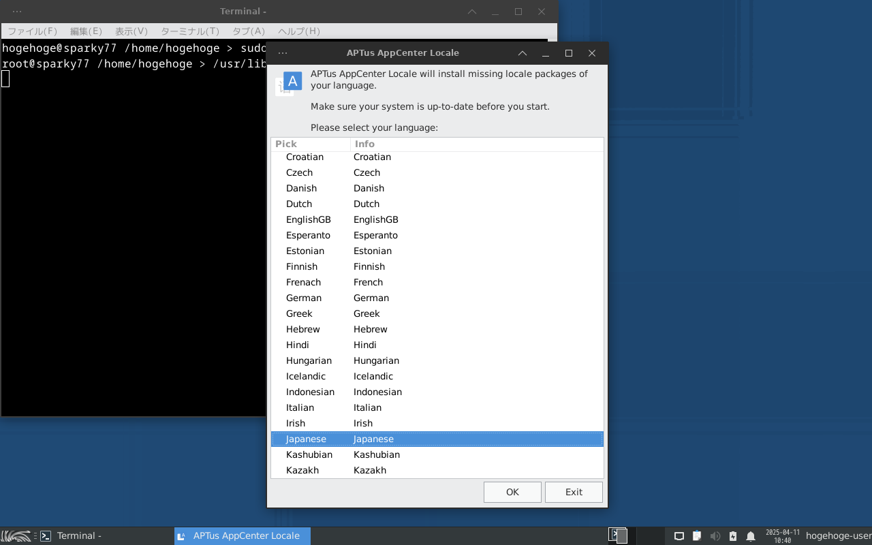Screen dimensions: 872x545
Task: Sort by the Pick column header
Action: coord(311,144)
